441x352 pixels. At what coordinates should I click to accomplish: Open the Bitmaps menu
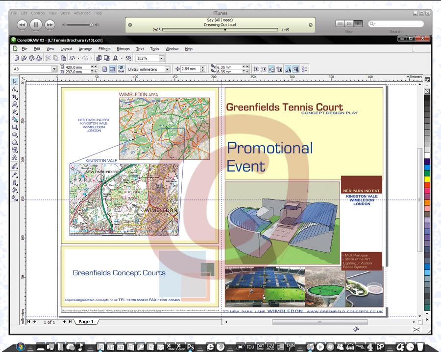pyautogui.click(x=123, y=49)
